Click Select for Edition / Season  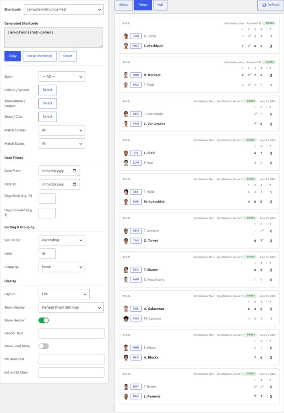pyautogui.click(x=48, y=90)
